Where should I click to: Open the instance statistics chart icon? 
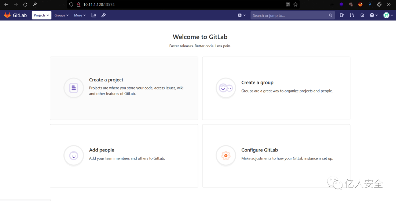94,15
